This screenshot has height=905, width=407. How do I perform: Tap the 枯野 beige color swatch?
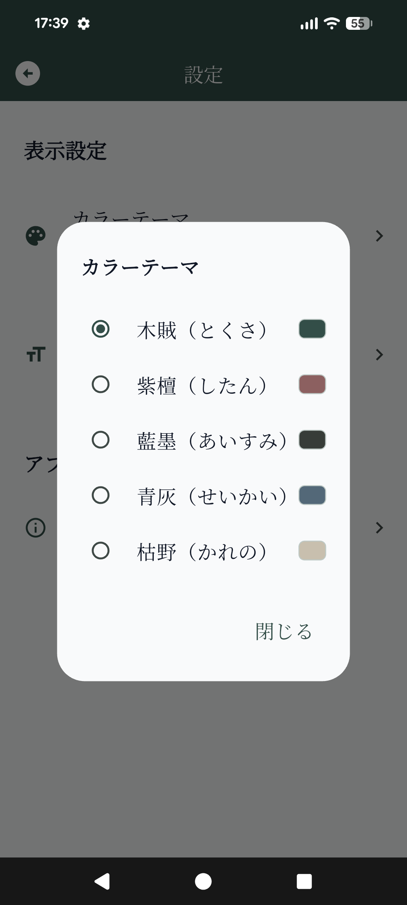click(312, 551)
